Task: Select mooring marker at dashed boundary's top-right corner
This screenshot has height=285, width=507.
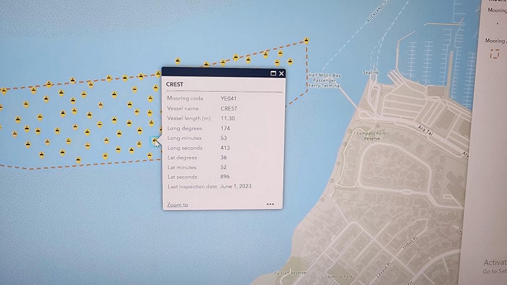Action: click(x=306, y=41)
